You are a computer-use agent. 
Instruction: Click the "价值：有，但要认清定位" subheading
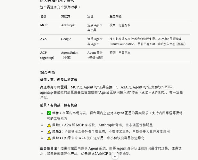[59, 80]
